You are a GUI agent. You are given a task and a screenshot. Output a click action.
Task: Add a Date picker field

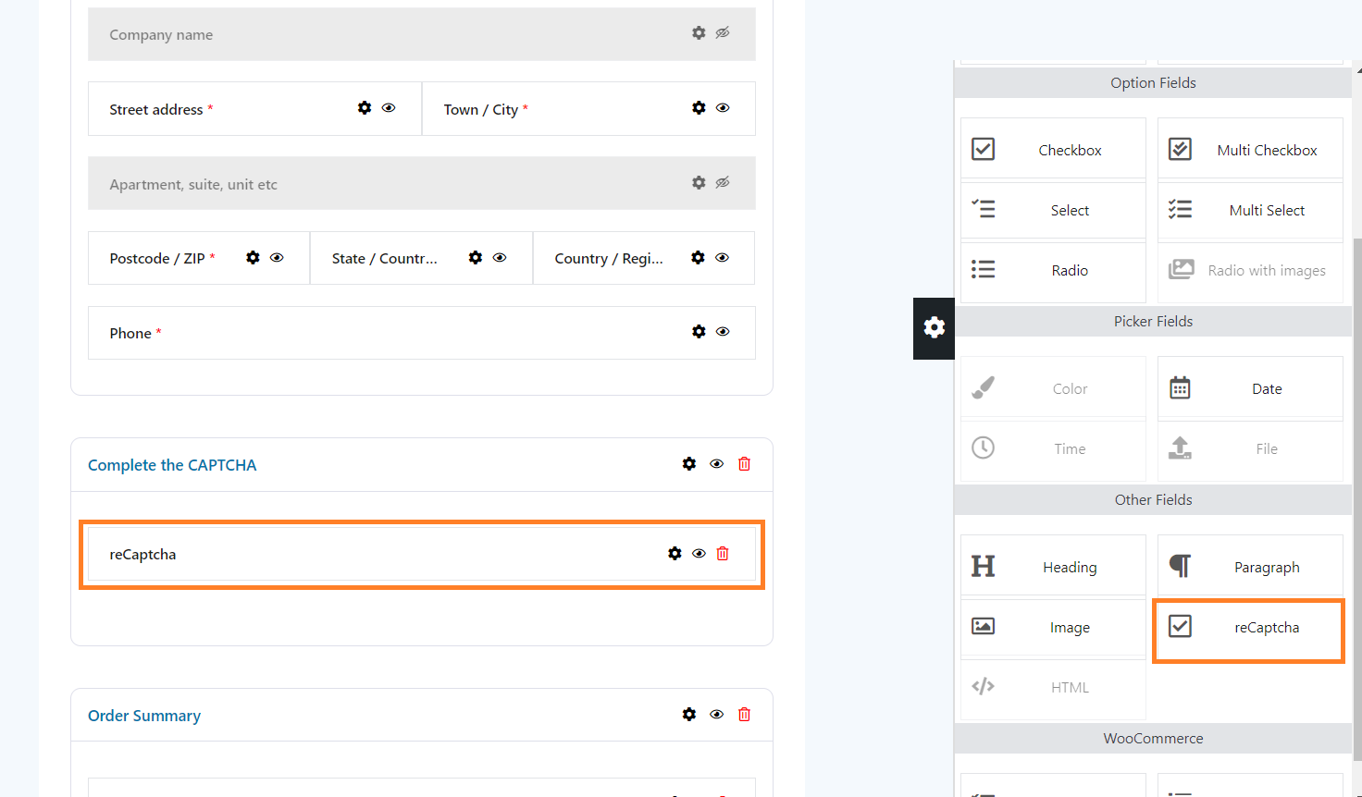[1250, 388]
